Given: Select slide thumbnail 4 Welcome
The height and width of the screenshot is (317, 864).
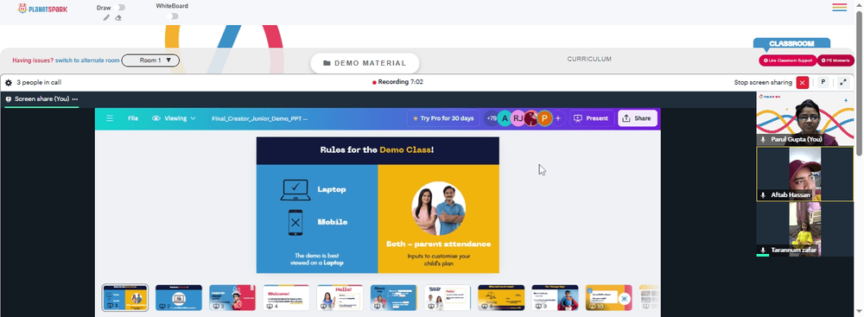Looking at the screenshot, I should point(286,298).
